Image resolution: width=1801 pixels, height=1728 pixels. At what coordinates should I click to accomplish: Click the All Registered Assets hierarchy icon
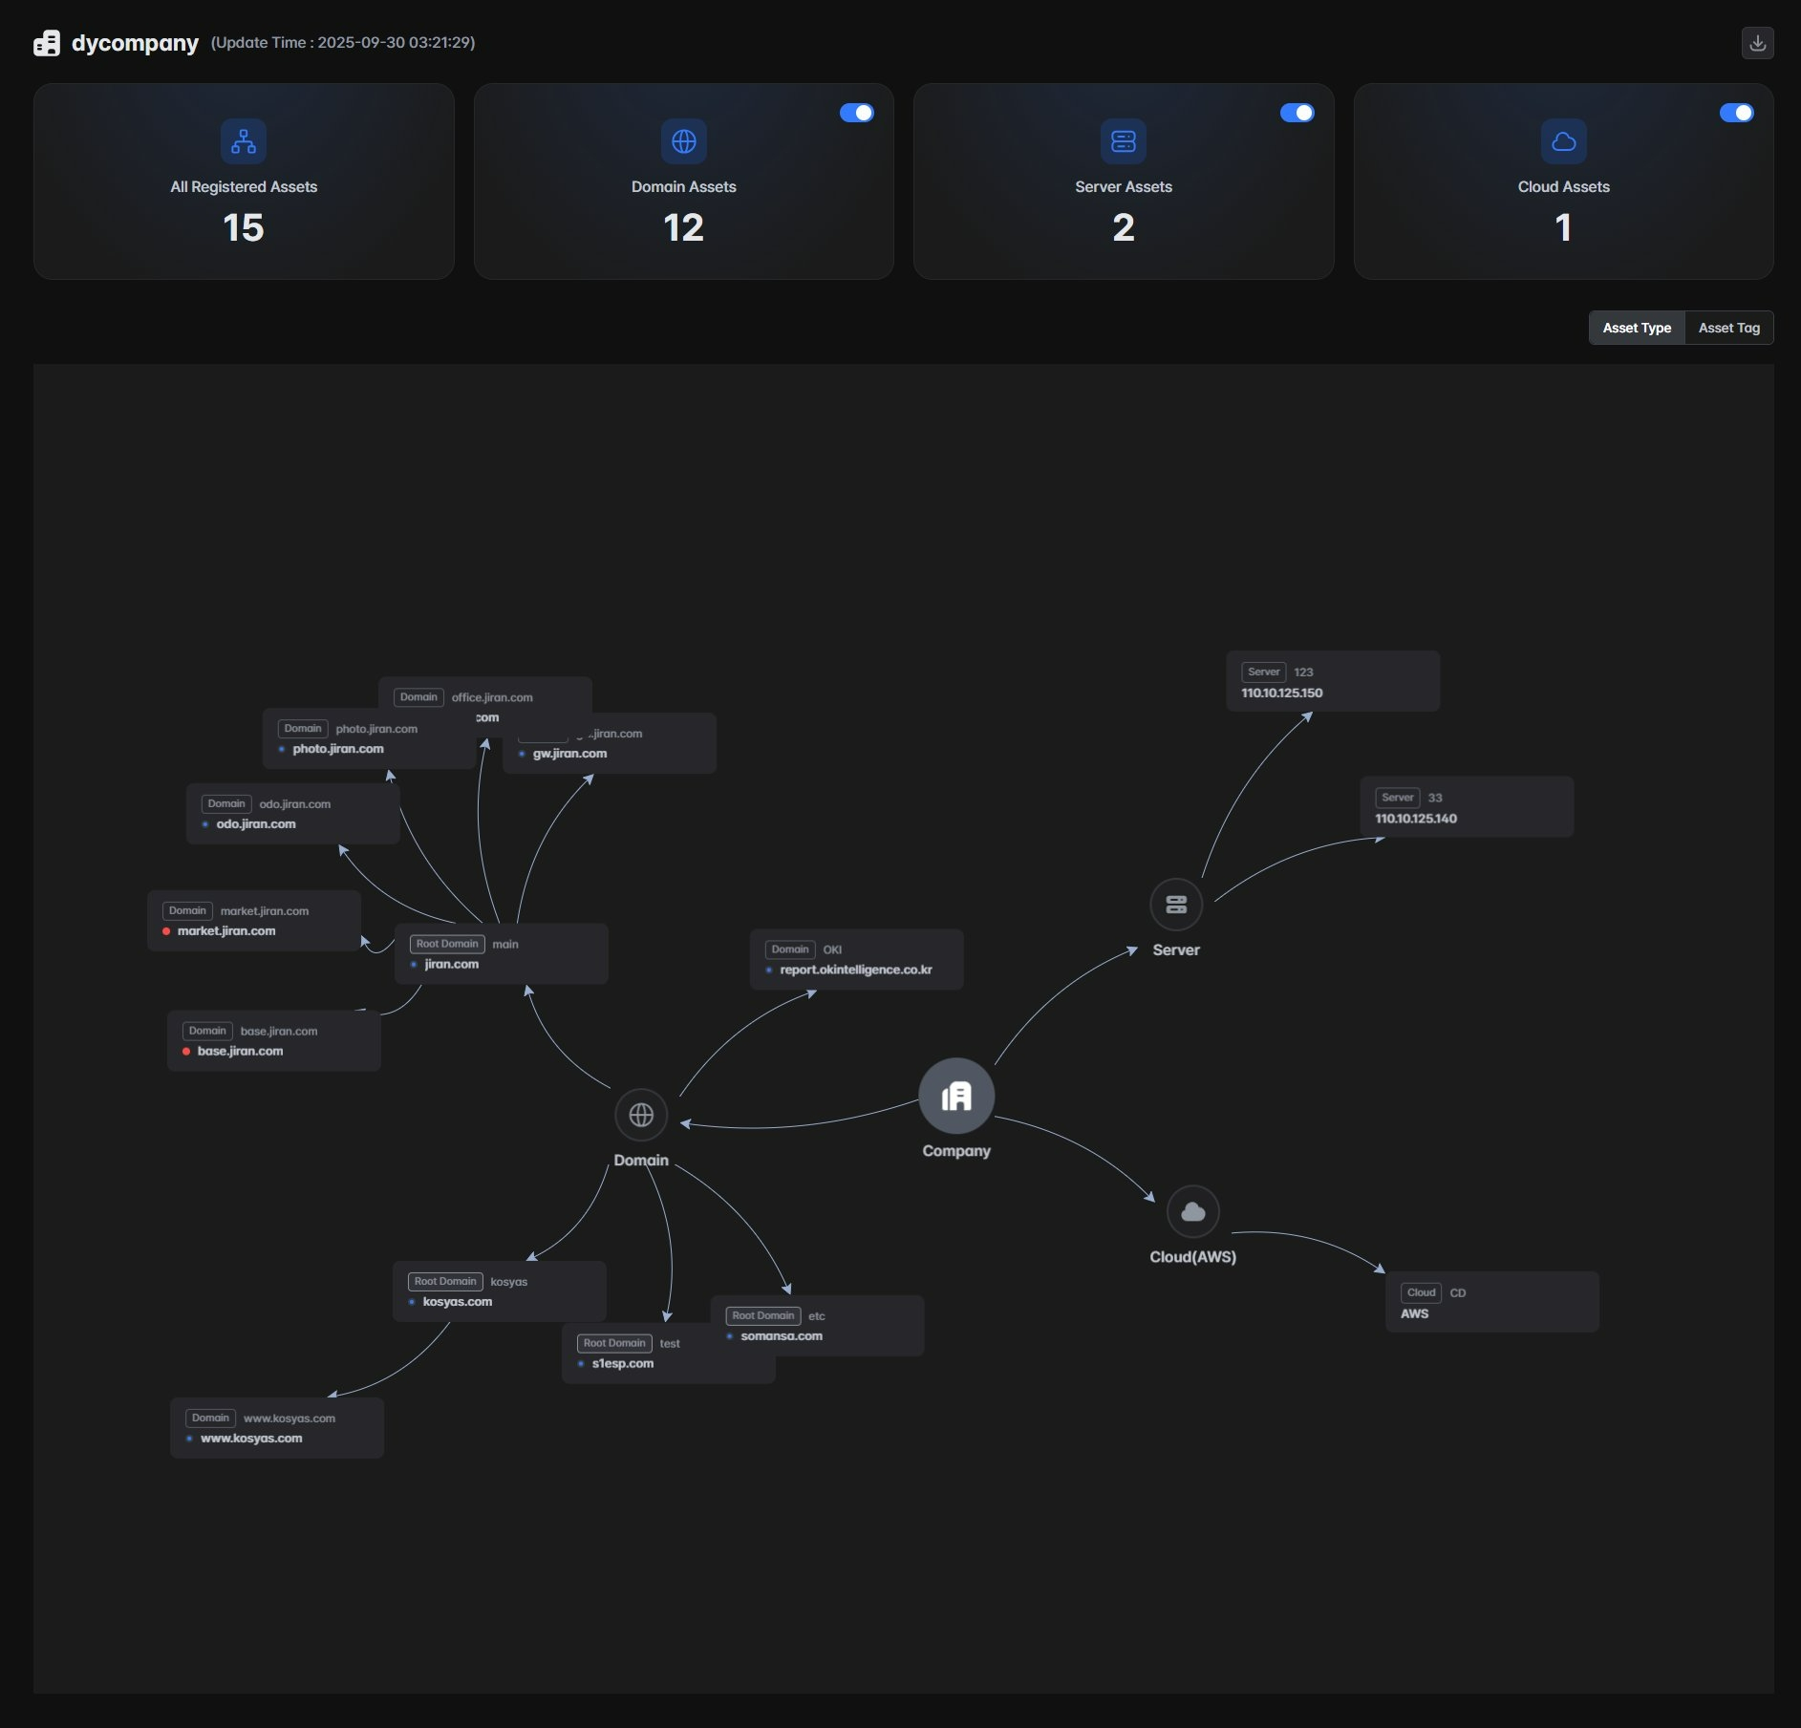click(244, 141)
